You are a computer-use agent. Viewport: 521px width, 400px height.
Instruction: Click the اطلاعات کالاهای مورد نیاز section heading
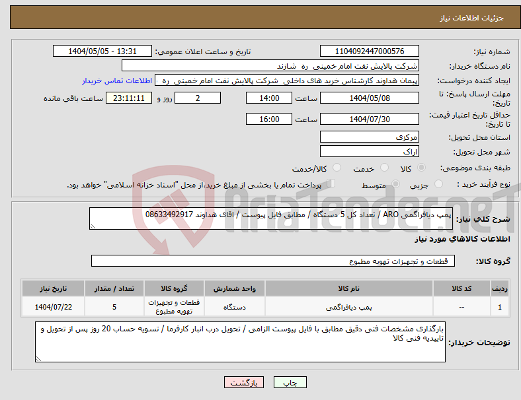462,239
